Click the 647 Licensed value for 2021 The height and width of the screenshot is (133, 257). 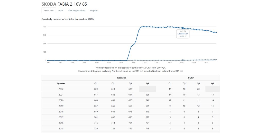coord(96,95)
